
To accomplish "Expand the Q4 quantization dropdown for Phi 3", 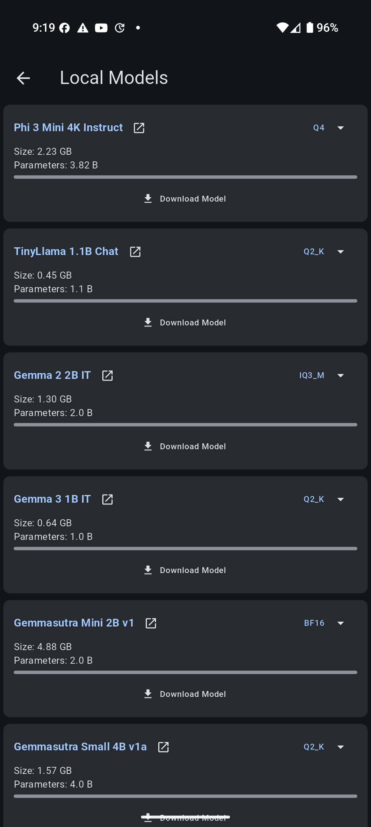I will [329, 128].
